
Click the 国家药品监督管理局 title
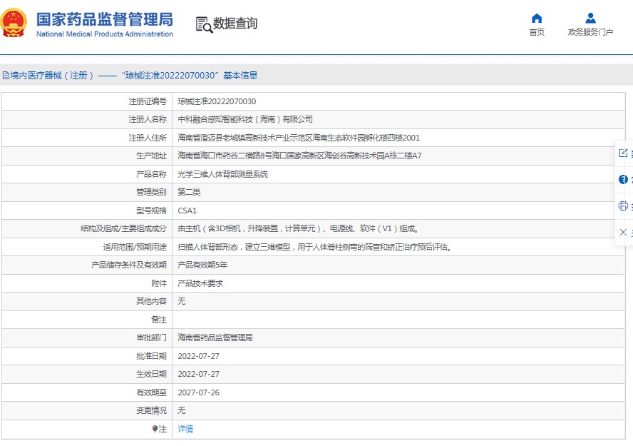point(105,19)
